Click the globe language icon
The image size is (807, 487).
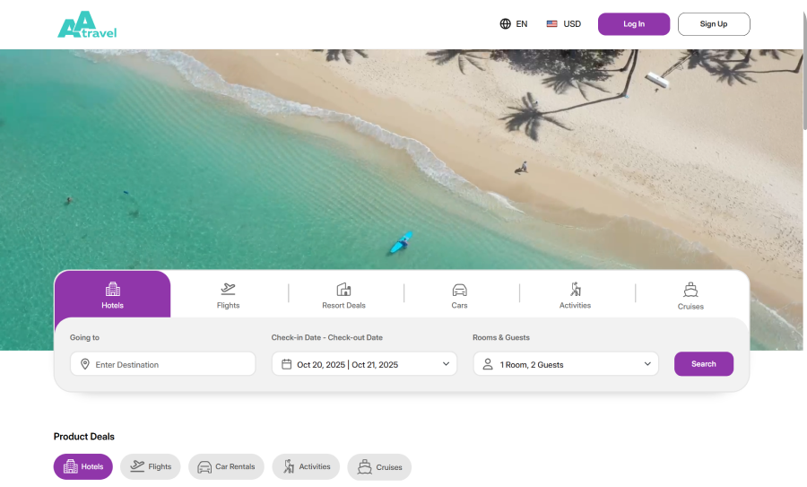(x=506, y=23)
